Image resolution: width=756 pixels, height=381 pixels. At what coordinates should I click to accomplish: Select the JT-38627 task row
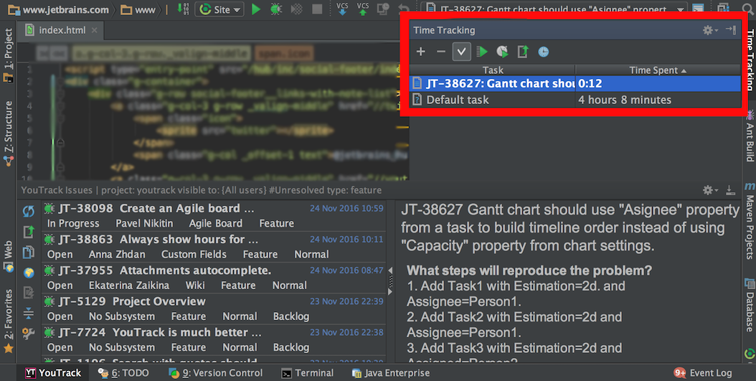(x=575, y=83)
